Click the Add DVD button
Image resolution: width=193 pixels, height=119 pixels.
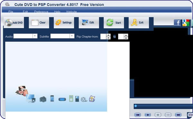click(14, 22)
